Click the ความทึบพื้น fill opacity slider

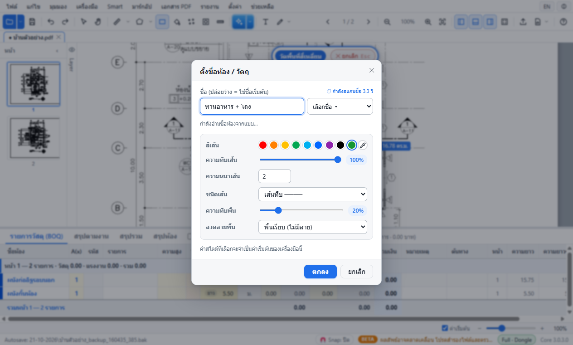(x=301, y=210)
